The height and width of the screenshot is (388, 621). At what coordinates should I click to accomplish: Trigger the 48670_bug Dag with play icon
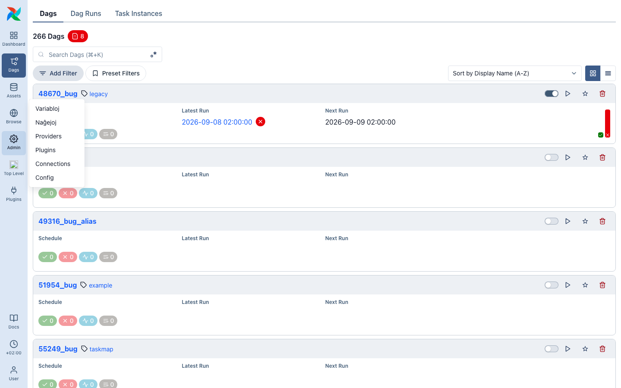point(568,94)
